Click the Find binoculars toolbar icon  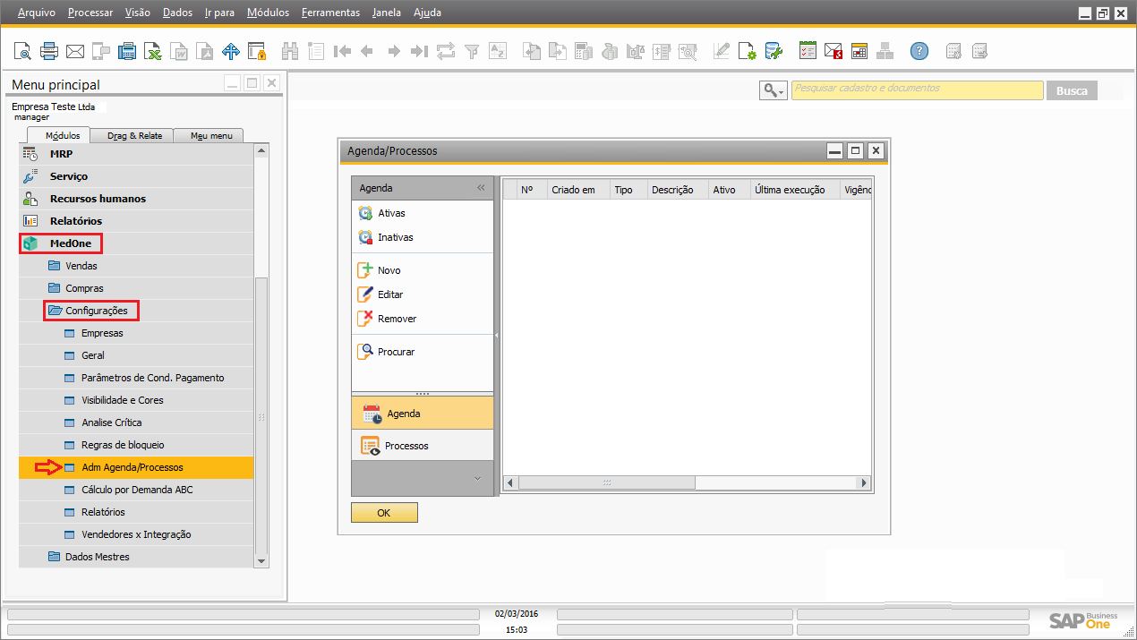[x=289, y=51]
